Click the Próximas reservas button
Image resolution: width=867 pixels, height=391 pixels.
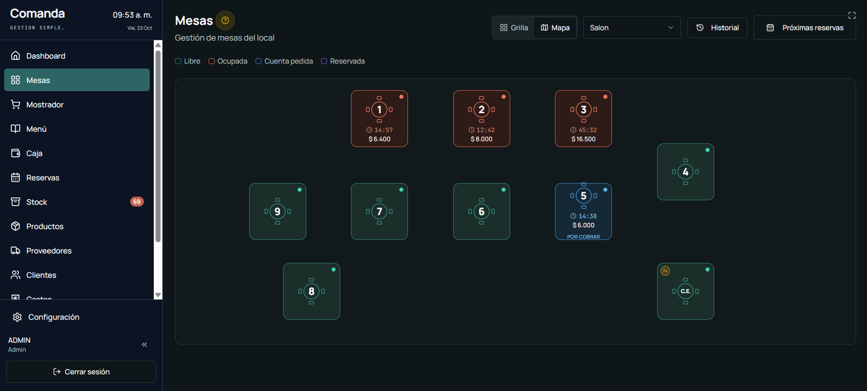click(805, 28)
